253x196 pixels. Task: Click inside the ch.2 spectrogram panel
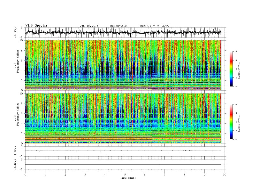[123, 118]
